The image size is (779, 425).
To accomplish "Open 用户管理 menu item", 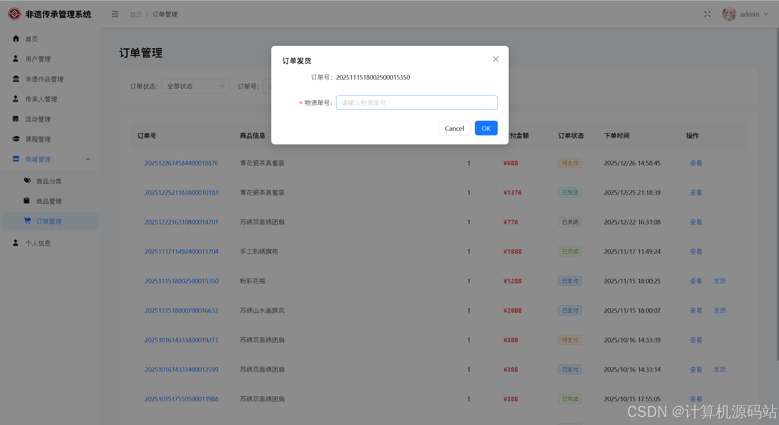I will (38, 59).
